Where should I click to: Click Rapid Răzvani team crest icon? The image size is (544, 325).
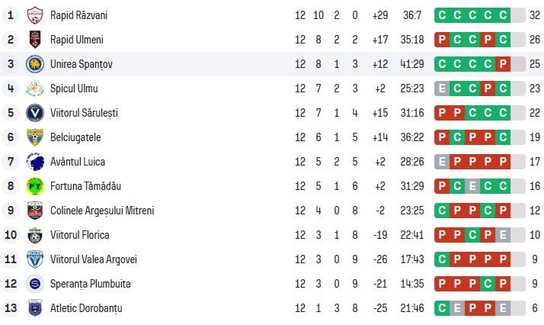click(35, 14)
